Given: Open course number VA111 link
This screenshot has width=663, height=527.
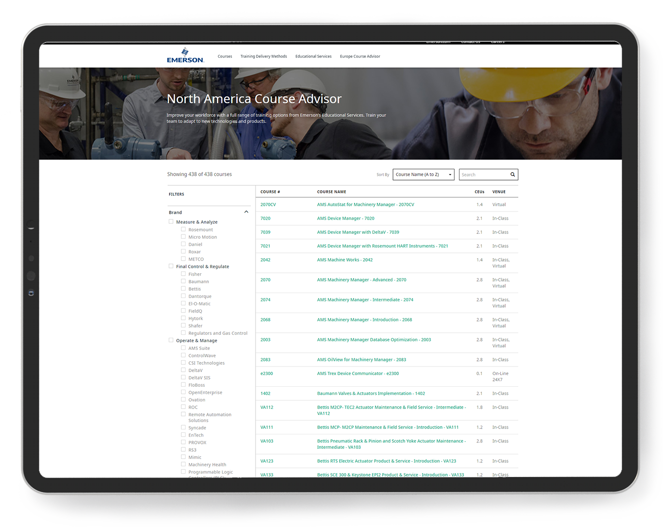Looking at the screenshot, I should [267, 428].
